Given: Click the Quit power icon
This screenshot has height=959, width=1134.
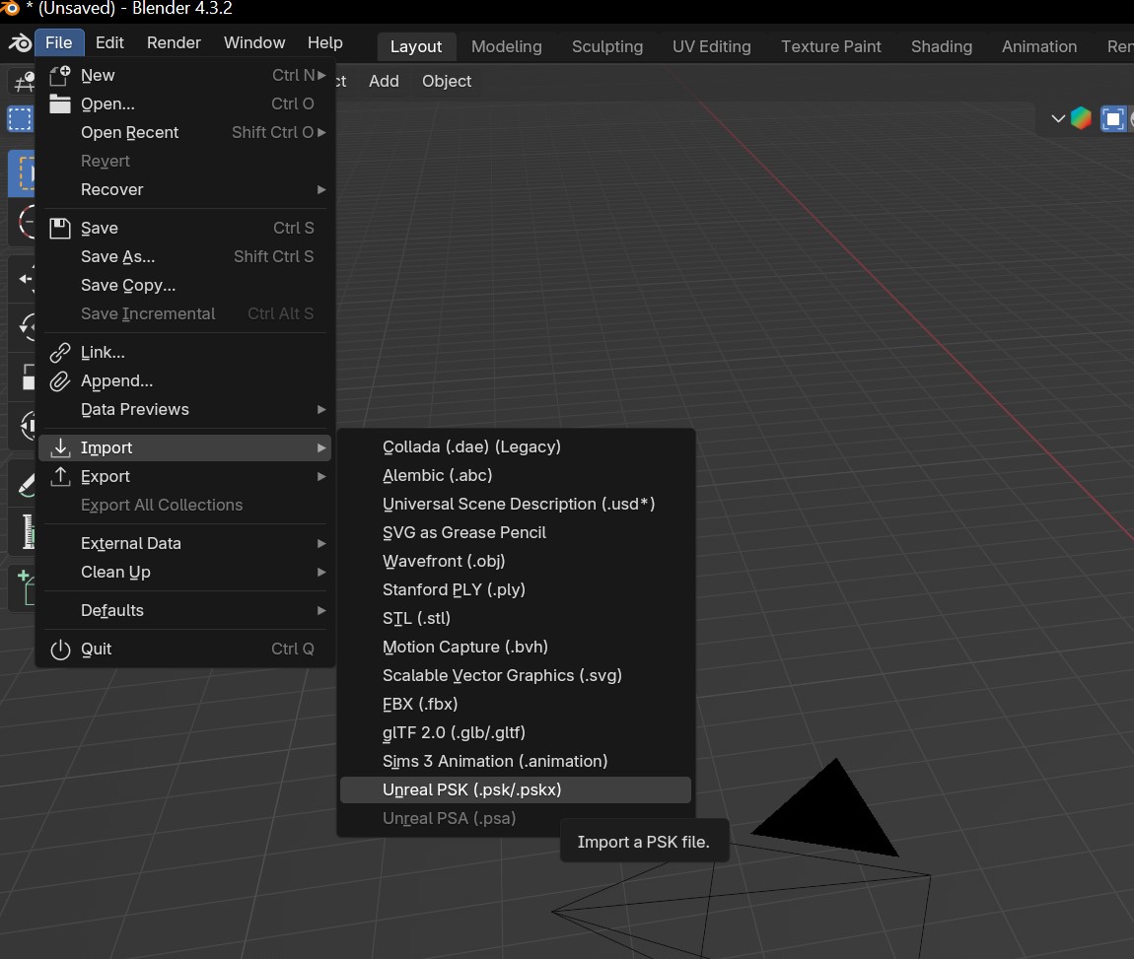Looking at the screenshot, I should (60, 650).
